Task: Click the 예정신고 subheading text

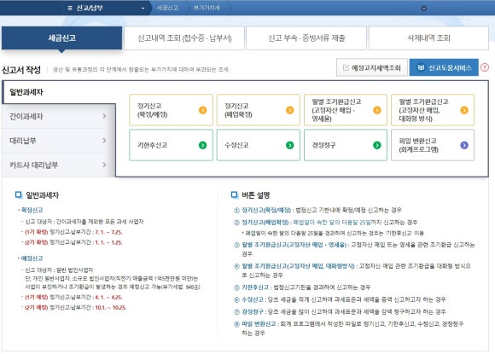Action: click(32, 258)
